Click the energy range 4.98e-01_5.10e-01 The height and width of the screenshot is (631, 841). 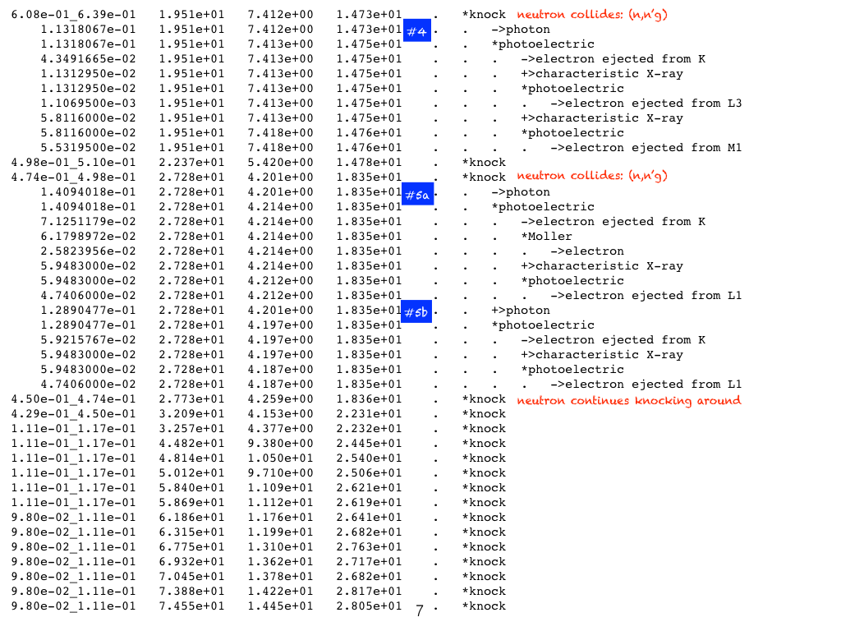tap(73, 163)
